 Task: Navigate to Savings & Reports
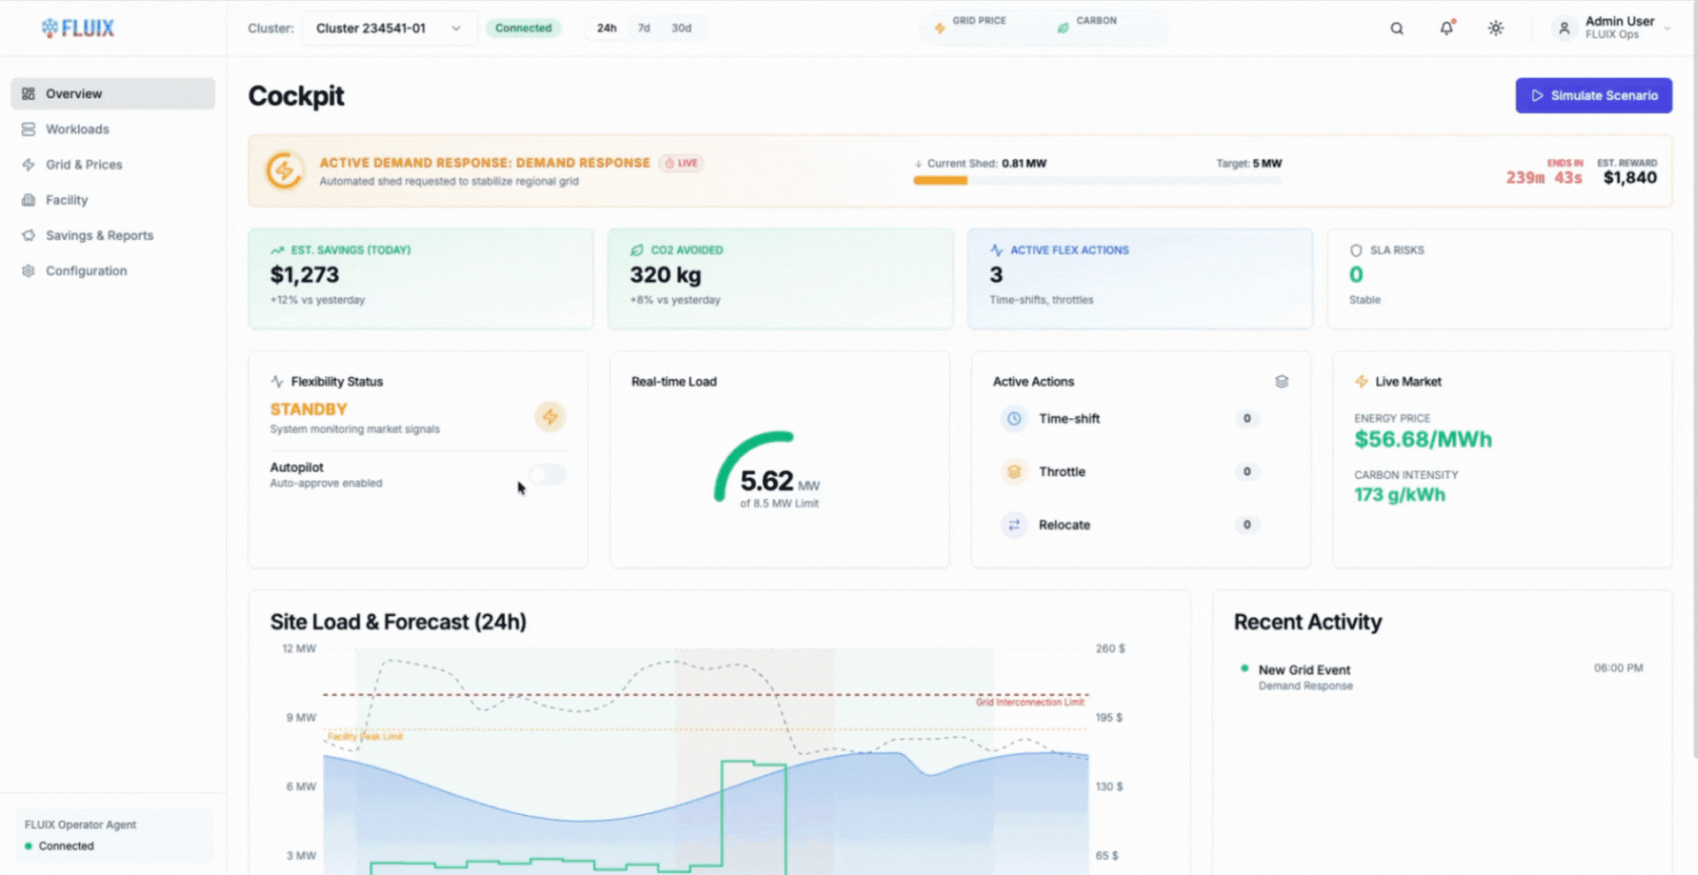tap(97, 235)
